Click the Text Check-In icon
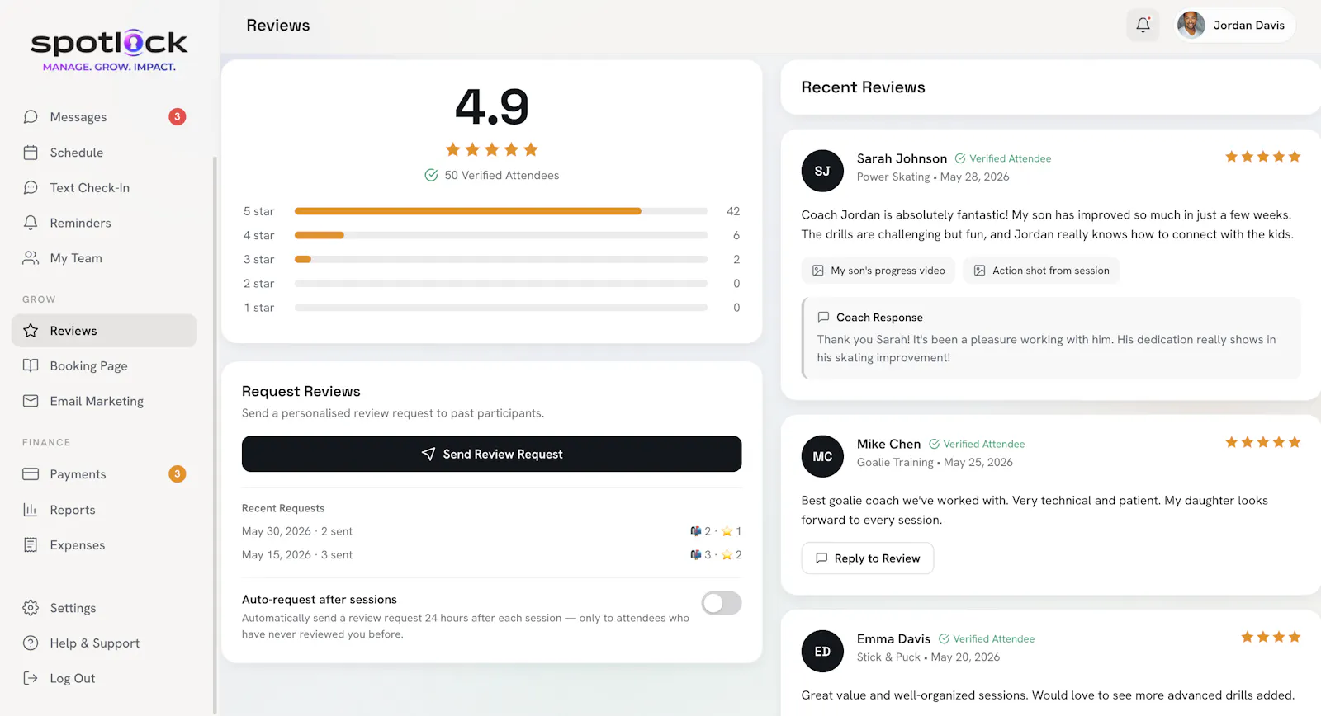The height and width of the screenshot is (716, 1321). (x=31, y=188)
